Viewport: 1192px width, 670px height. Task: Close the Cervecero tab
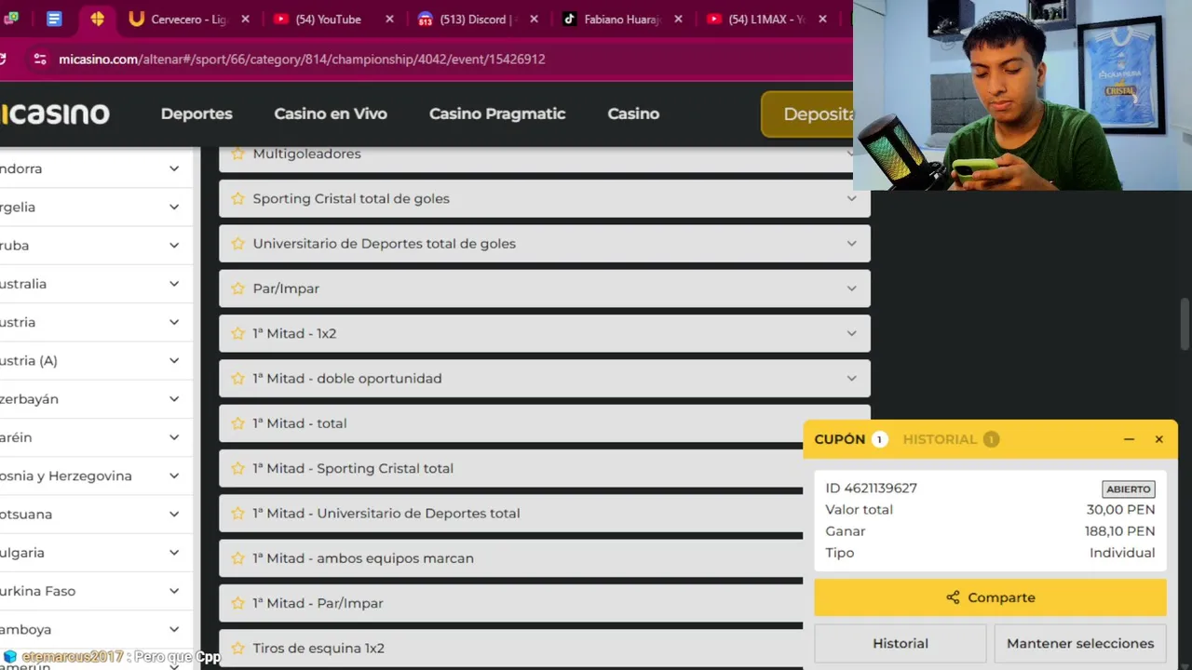click(245, 19)
